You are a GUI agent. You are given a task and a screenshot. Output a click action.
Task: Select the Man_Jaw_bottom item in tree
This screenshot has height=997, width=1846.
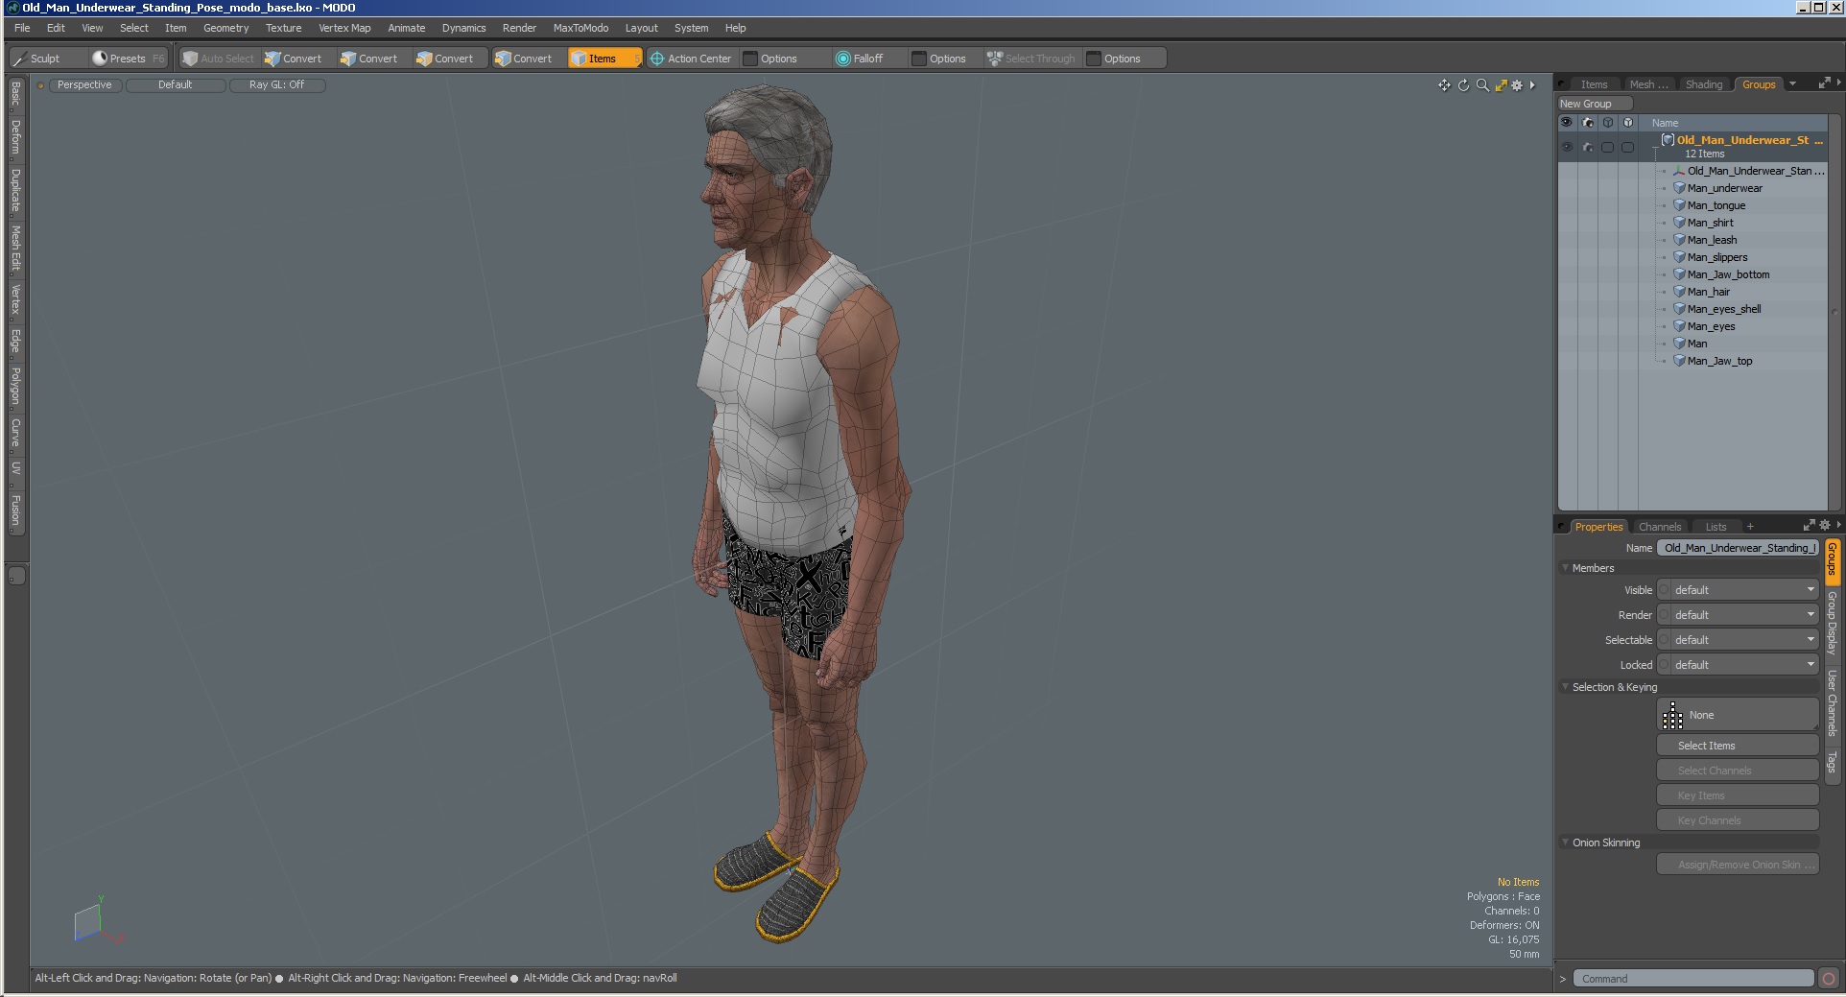1728,274
